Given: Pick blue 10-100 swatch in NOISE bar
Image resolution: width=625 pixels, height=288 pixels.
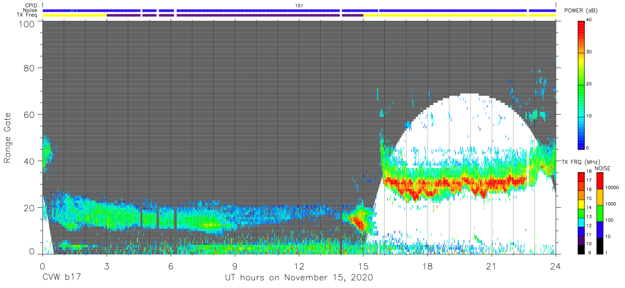Looking at the screenshot, I should tap(600, 229).
